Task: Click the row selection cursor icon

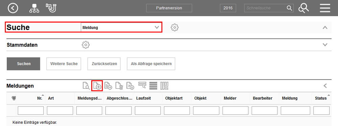Action: (x=142, y=85)
